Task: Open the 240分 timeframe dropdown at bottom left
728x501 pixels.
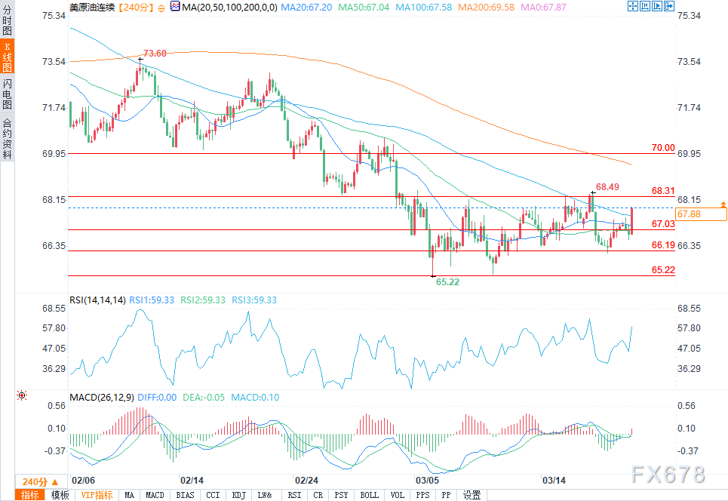Action: click(x=39, y=482)
